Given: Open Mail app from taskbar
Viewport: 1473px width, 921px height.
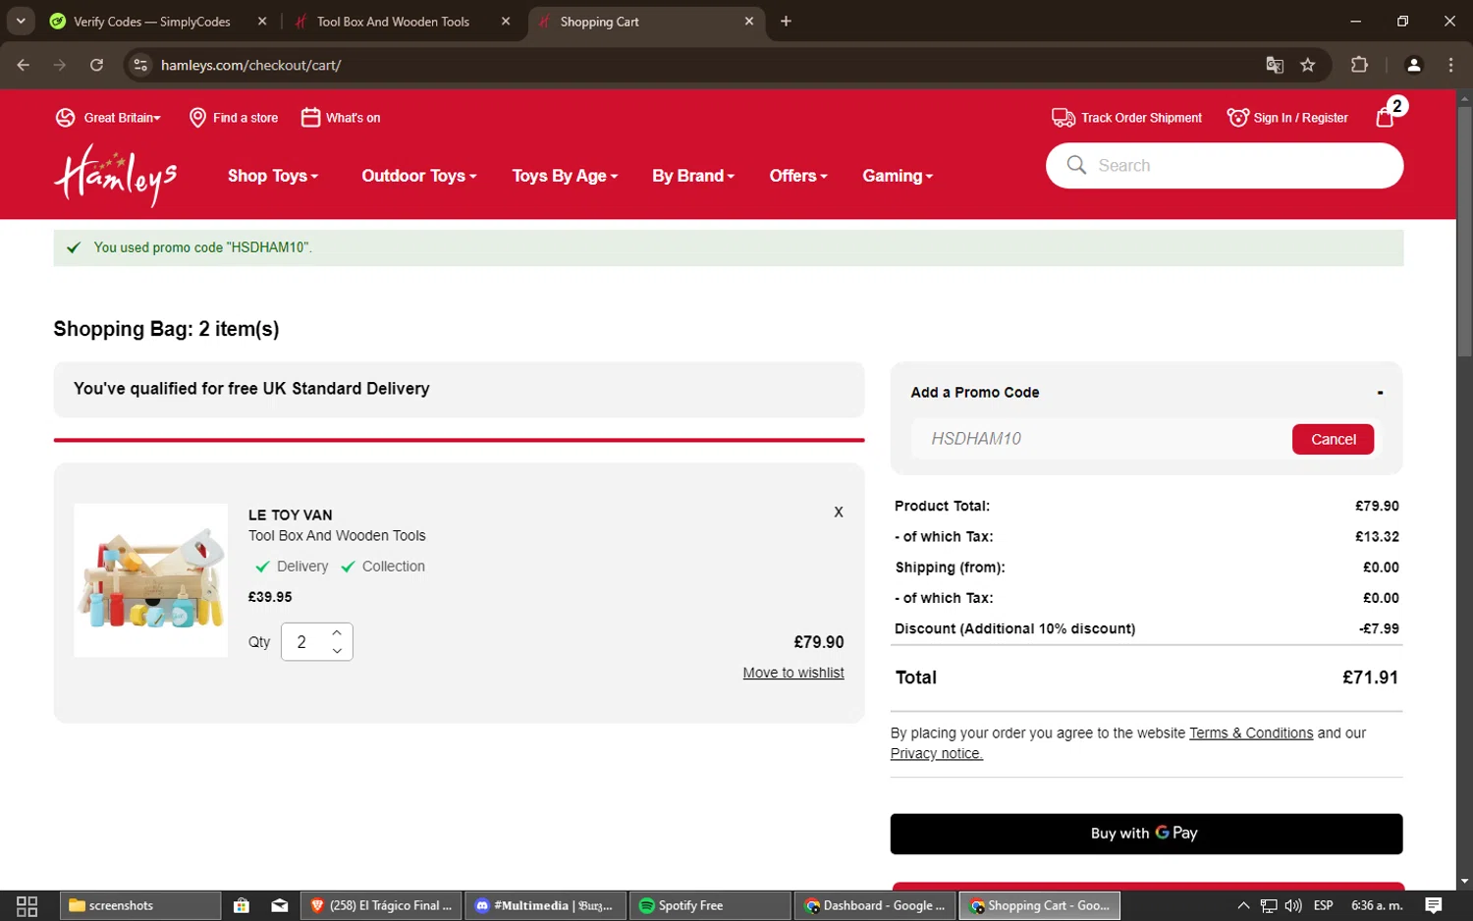Looking at the screenshot, I should point(280,905).
